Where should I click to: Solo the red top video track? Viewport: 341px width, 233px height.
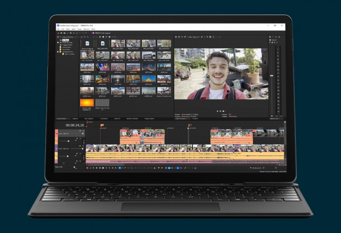(83, 131)
